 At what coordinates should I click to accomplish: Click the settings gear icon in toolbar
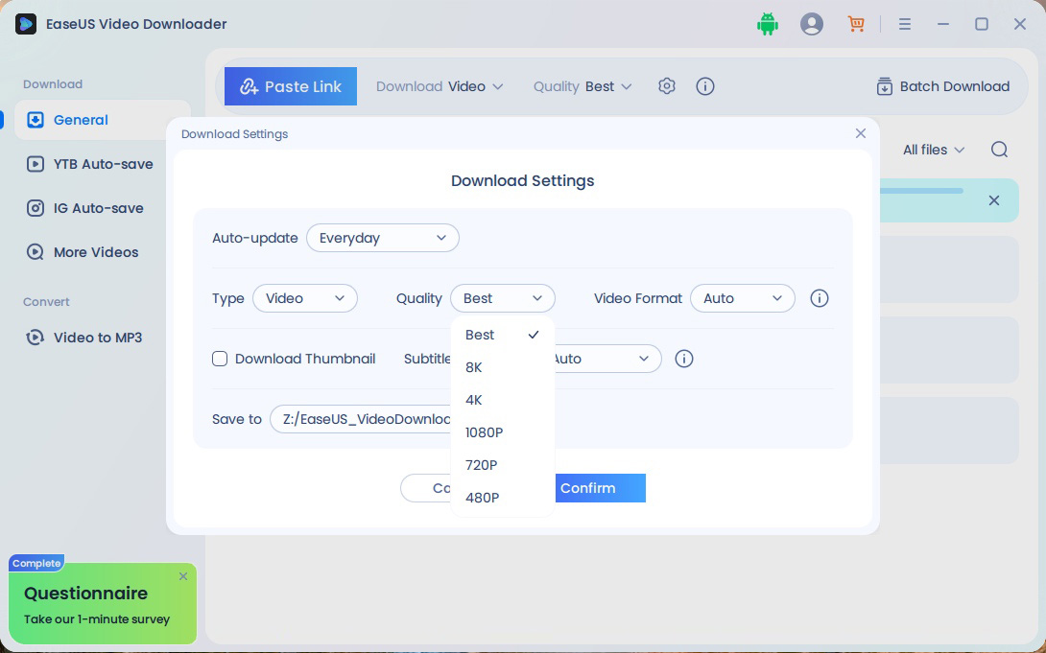pyautogui.click(x=667, y=86)
